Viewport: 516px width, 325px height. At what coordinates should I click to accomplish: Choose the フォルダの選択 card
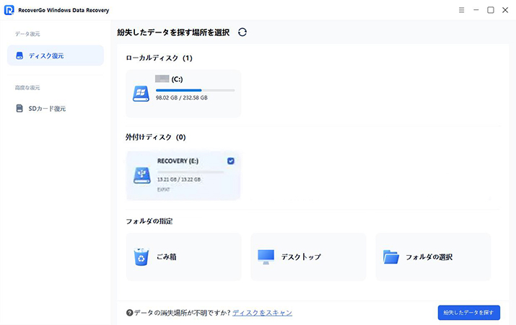tap(433, 257)
